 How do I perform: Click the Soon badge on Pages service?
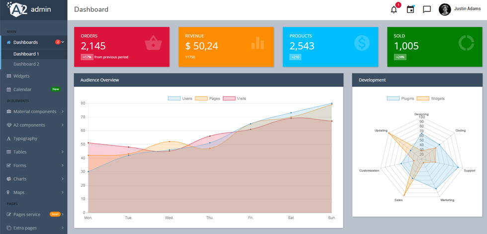[55, 215]
